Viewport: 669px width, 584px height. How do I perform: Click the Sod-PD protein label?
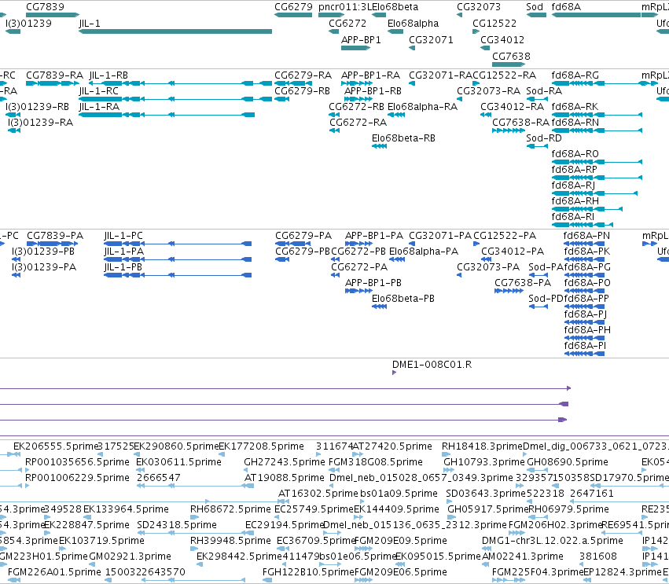click(546, 299)
